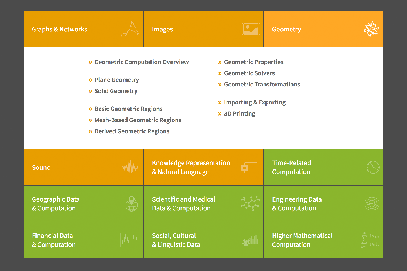Open the 3D Printing link
Screen dimensions: 407x271
(x=240, y=114)
